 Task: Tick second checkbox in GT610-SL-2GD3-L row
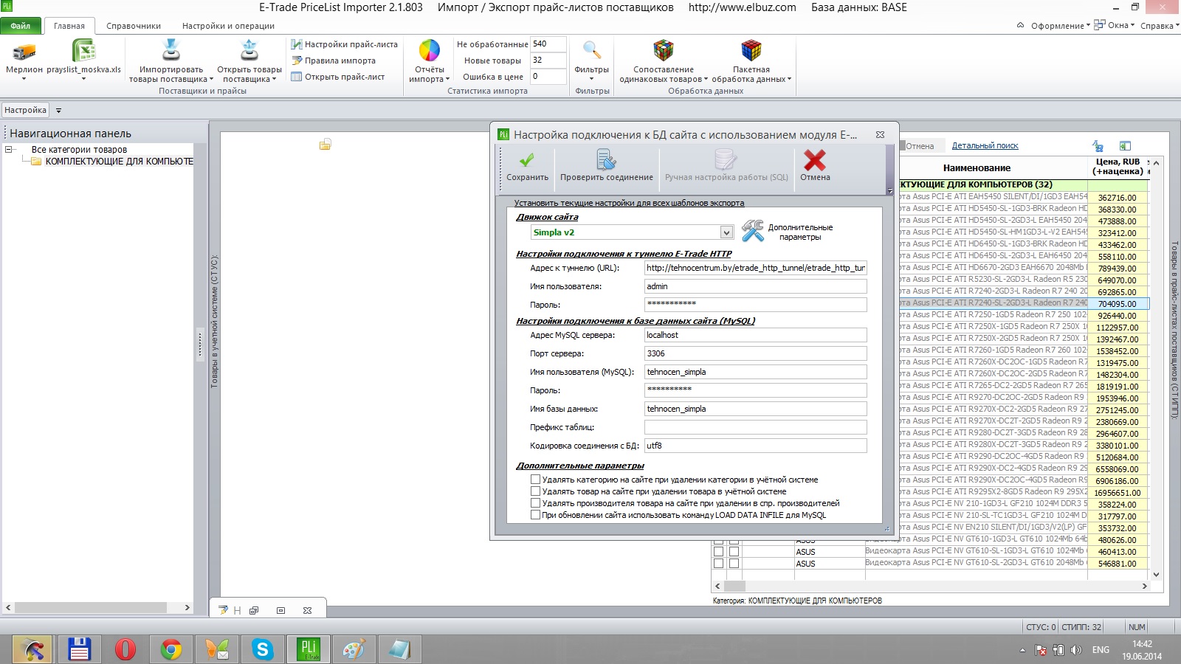[734, 563]
